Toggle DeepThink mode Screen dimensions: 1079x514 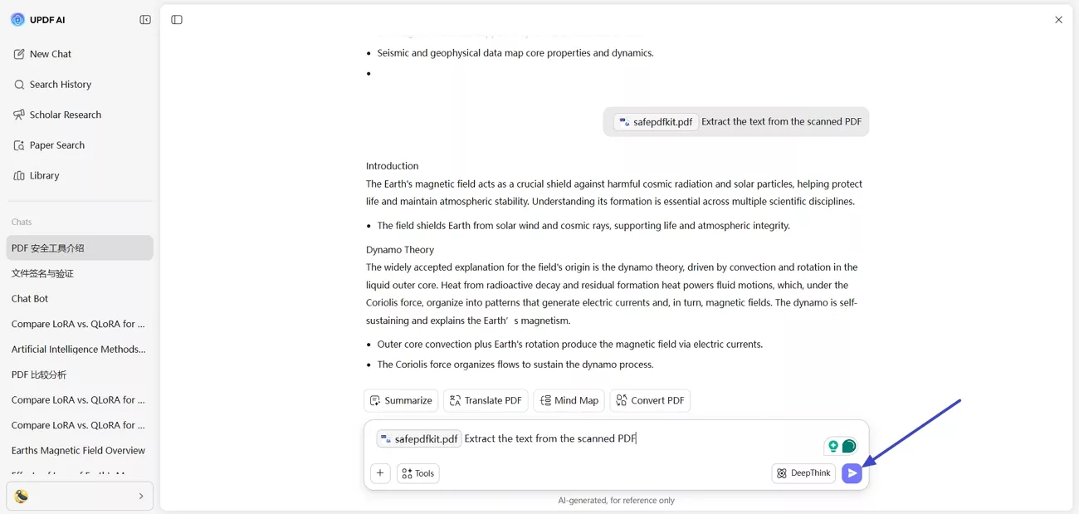point(803,473)
